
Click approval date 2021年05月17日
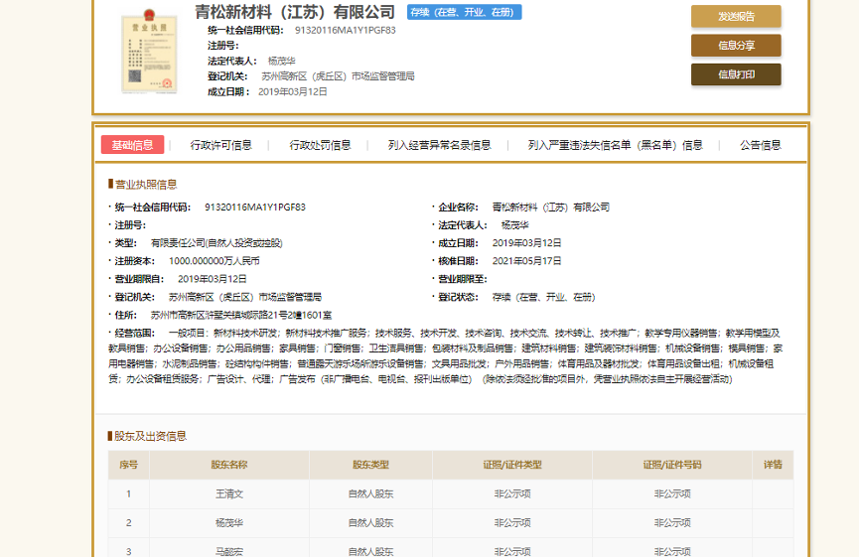526,261
